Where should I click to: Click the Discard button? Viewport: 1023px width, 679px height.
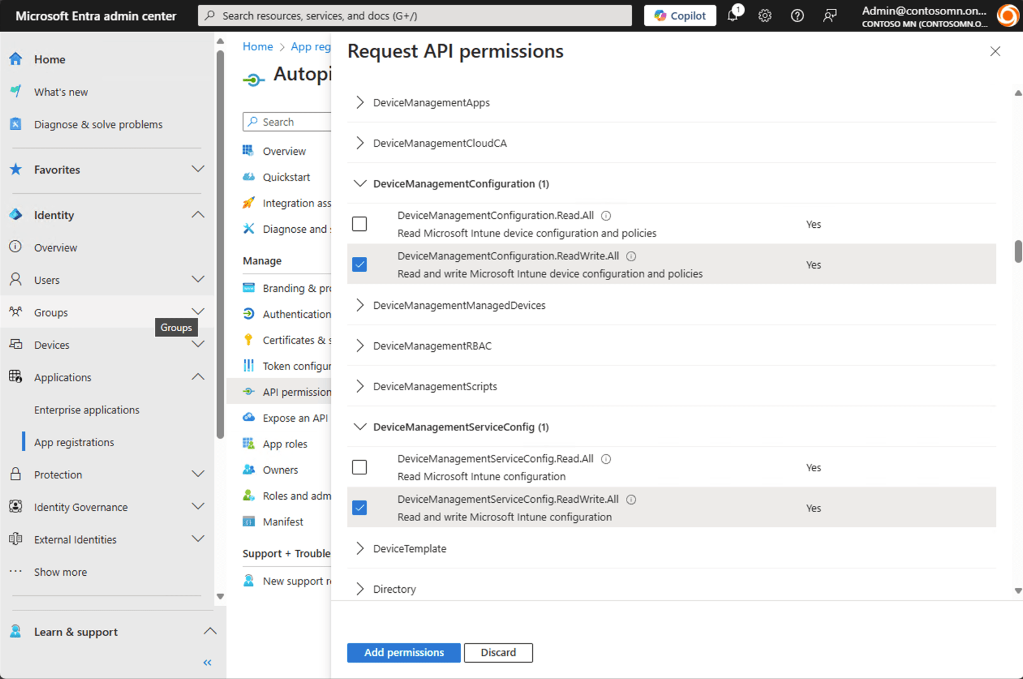click(x=498, y=653)
